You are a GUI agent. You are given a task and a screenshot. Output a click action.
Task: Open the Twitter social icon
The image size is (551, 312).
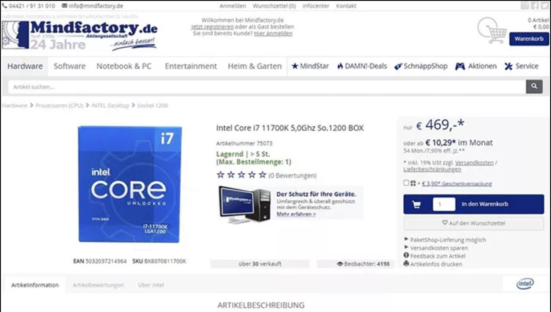pos(545,6)
